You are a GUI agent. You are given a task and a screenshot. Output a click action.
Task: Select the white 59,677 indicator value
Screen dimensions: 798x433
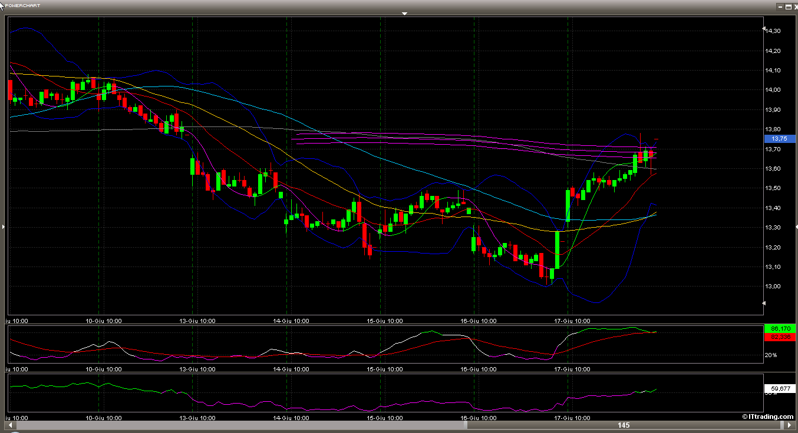coord(779,388)
